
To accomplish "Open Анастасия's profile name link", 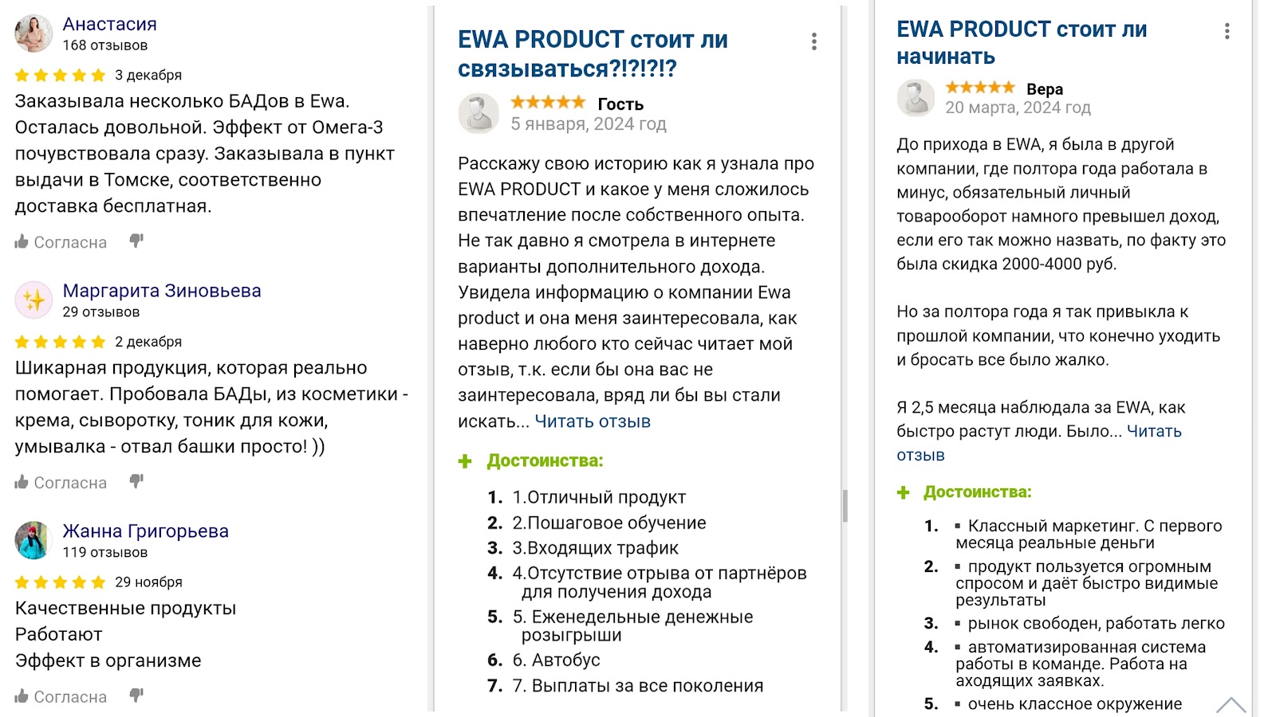I will pos(109,24).
